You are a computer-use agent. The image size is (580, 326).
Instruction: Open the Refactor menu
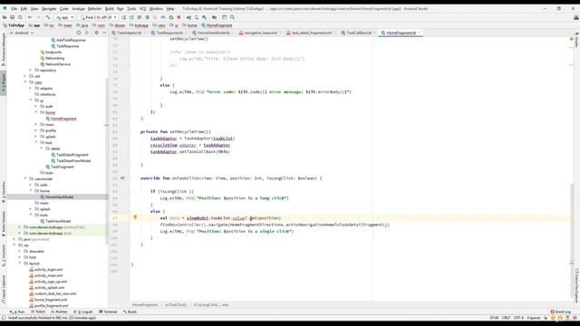(94, 8)
